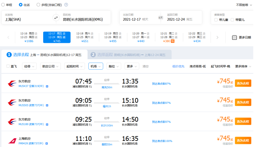Go to previous dates arrow
The height and width of the screenshot is (147, 254).
(x=8, y=38)
